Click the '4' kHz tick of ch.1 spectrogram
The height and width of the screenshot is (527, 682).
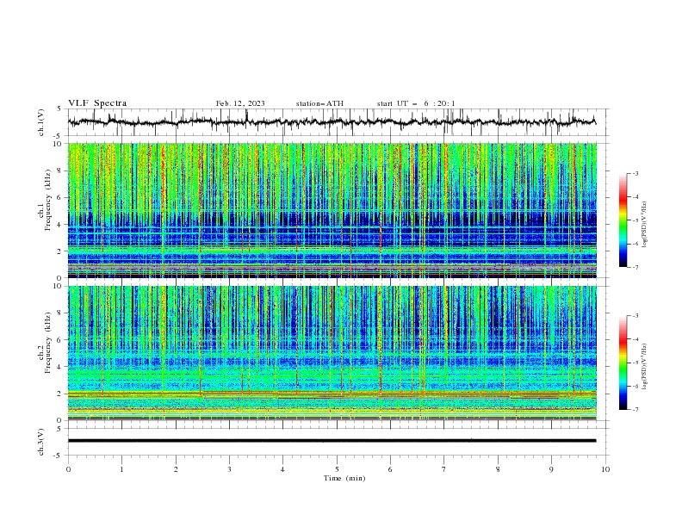(61, 225)
